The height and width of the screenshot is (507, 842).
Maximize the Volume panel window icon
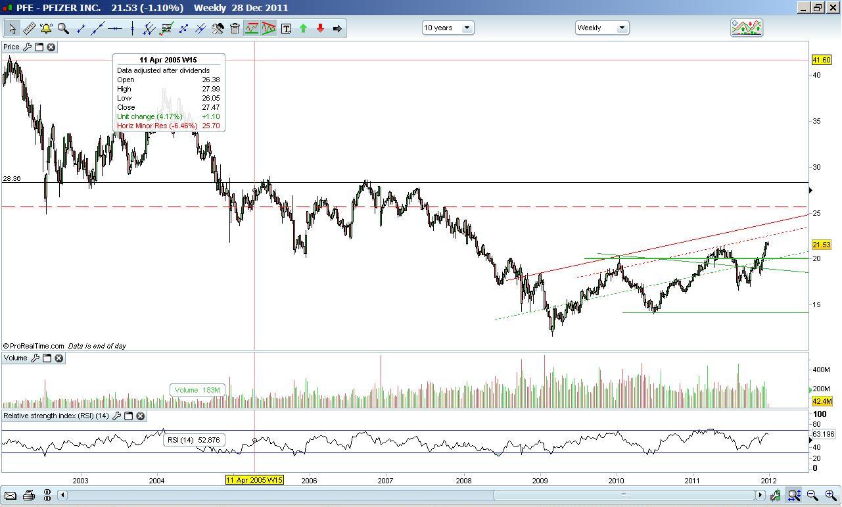pos(47,358)
